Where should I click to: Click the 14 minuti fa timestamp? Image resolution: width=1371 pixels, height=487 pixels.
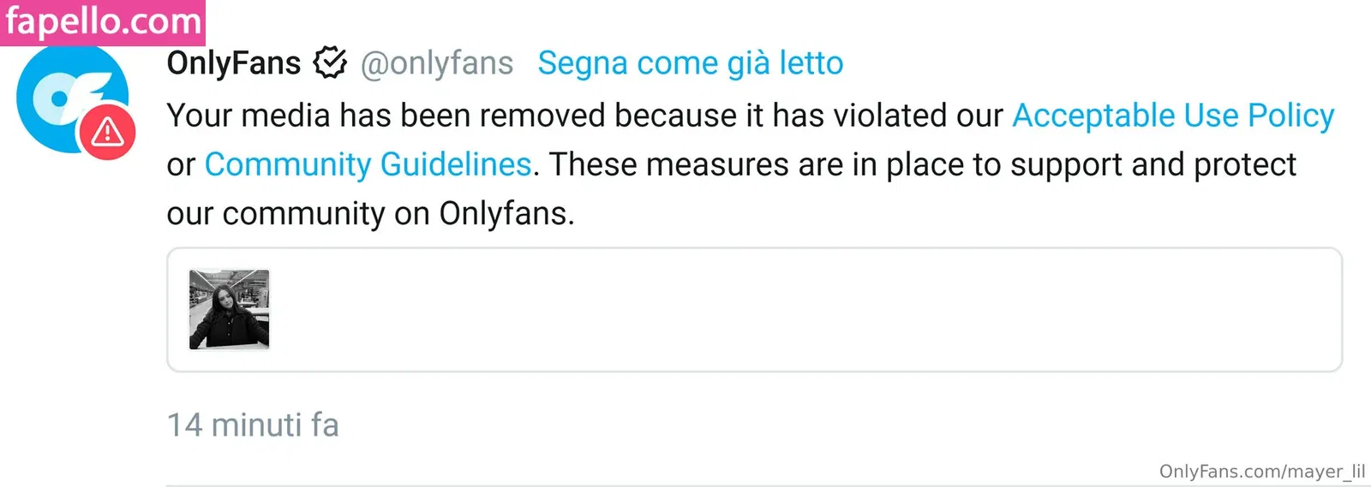click(253, 425)
